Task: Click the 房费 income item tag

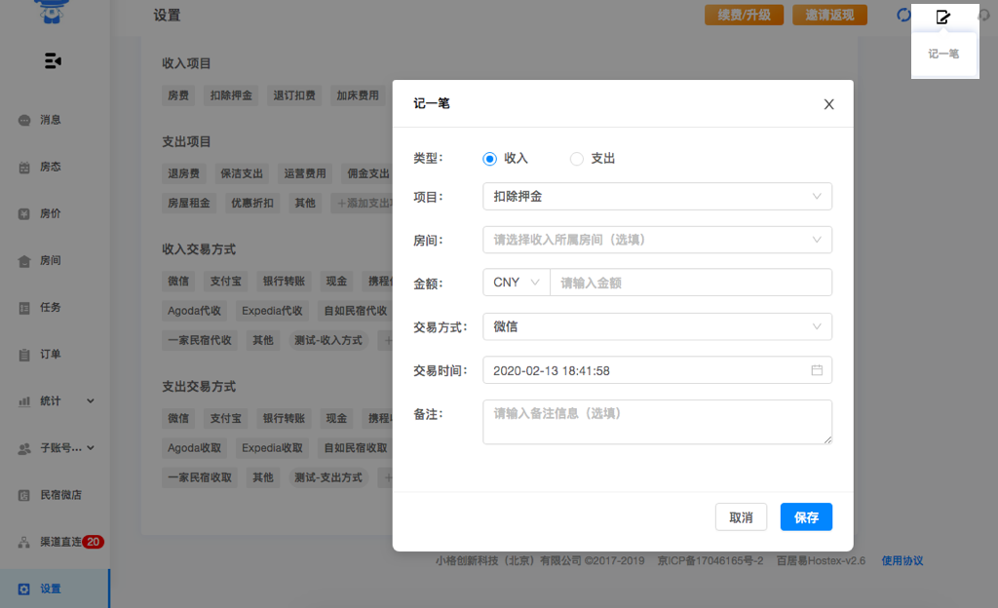Action: (x=178, y=95)
